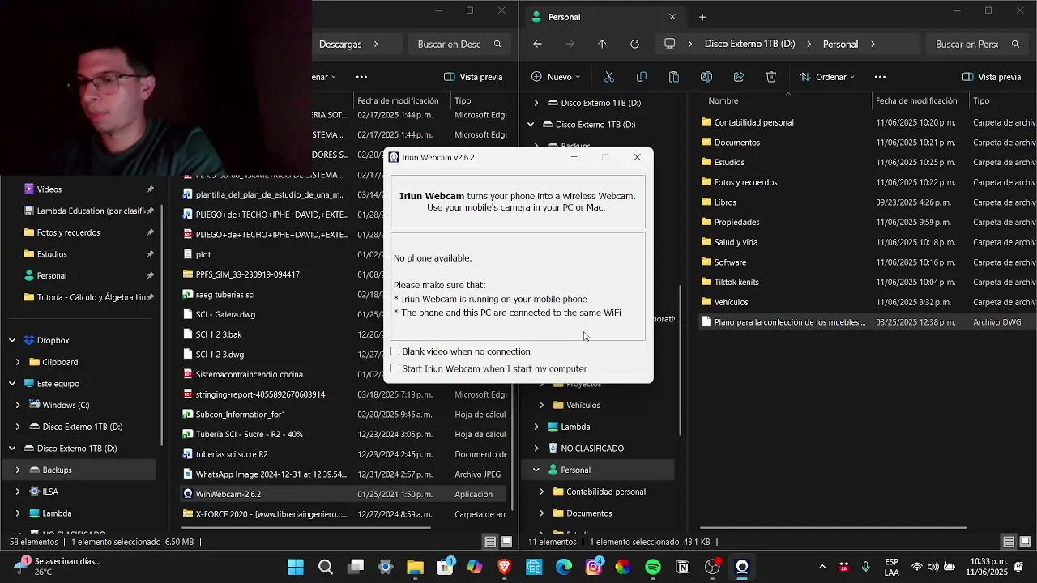This screenshot has height=583, width=1037.
Task: Switch the Personal window to large thumbnails via the status bar icon
Action: pos(1025,542)
